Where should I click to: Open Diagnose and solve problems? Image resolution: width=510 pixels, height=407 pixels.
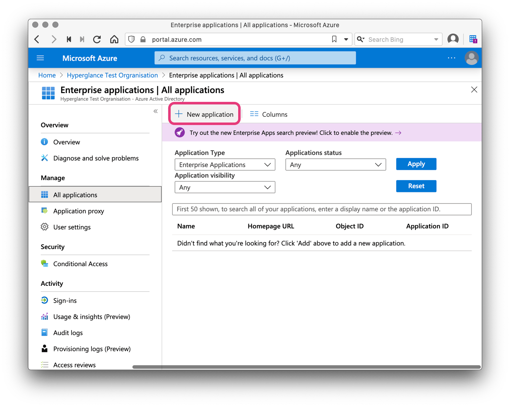click(96, 158)
